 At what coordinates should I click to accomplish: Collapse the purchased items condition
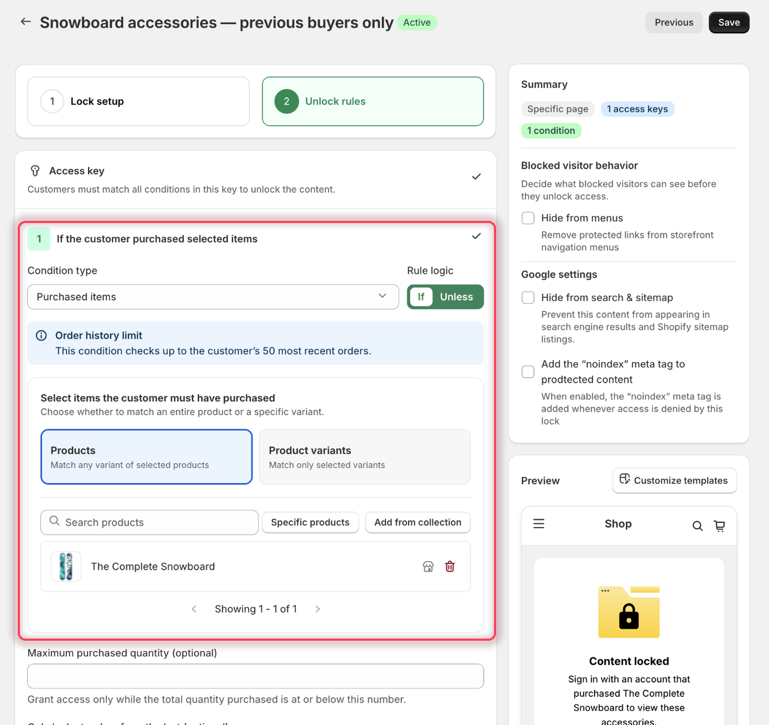click(476, 236)
